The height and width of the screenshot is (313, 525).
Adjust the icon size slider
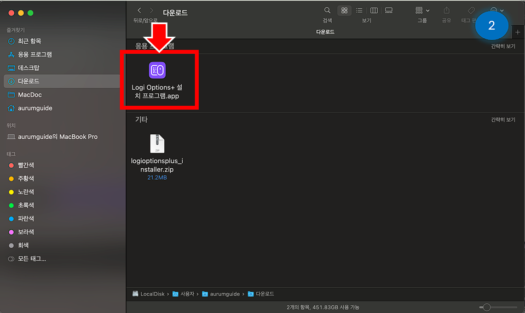coord(487,307)
